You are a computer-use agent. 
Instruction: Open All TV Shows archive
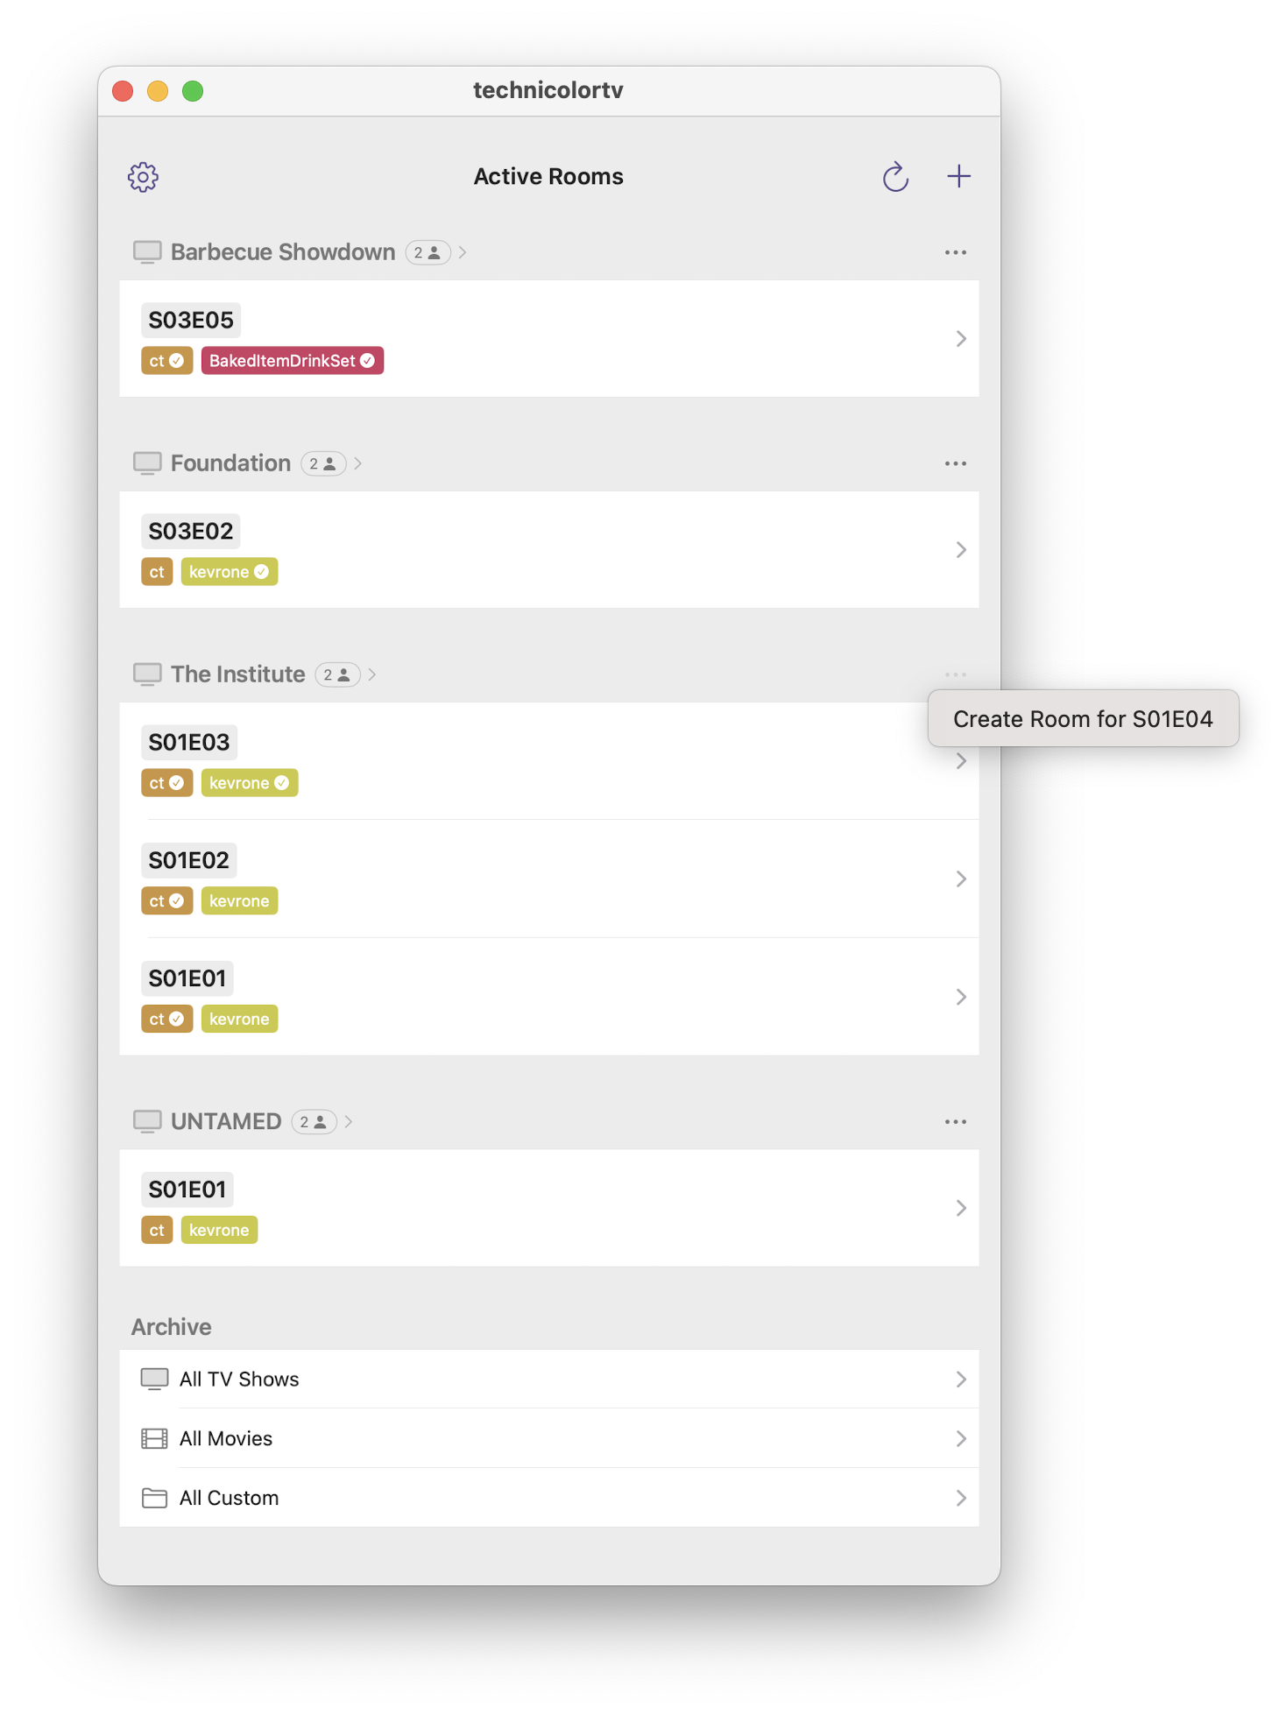click(x=549, y=1380)
